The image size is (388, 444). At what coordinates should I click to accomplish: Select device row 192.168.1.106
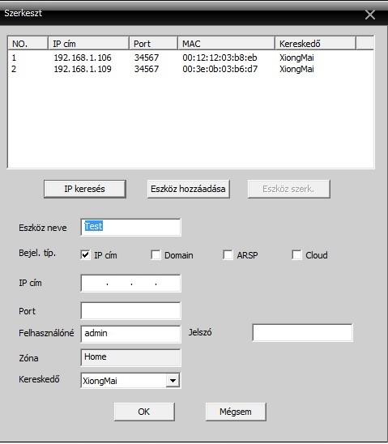tap(190, 58)
